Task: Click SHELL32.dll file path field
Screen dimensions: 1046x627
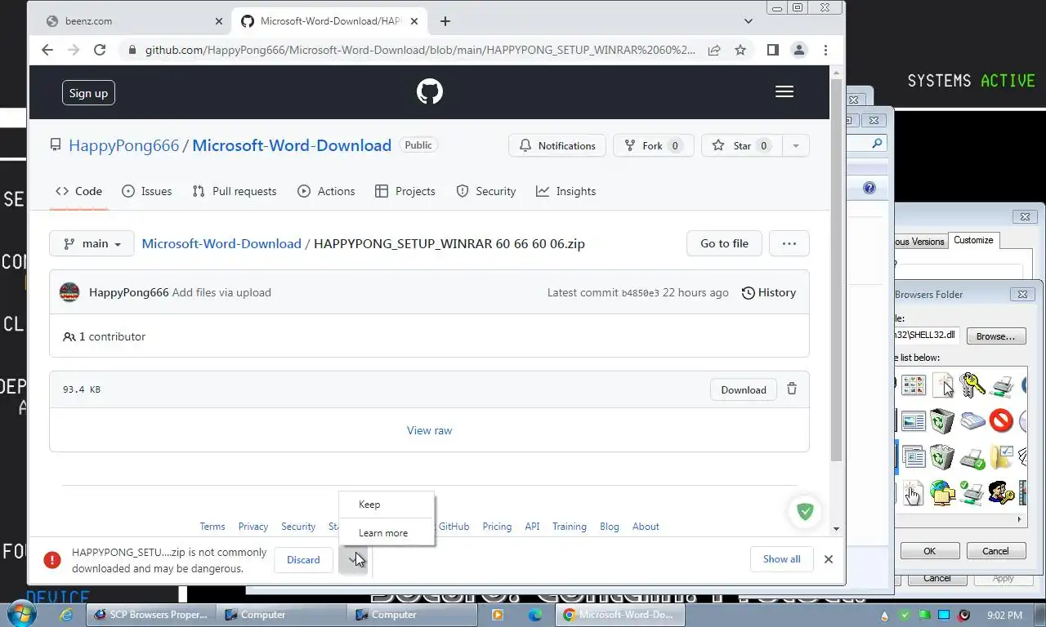Action: pos(928,335)
